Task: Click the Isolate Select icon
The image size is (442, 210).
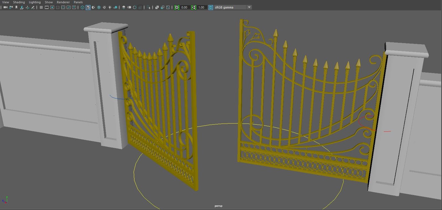Action: (149, 7)
